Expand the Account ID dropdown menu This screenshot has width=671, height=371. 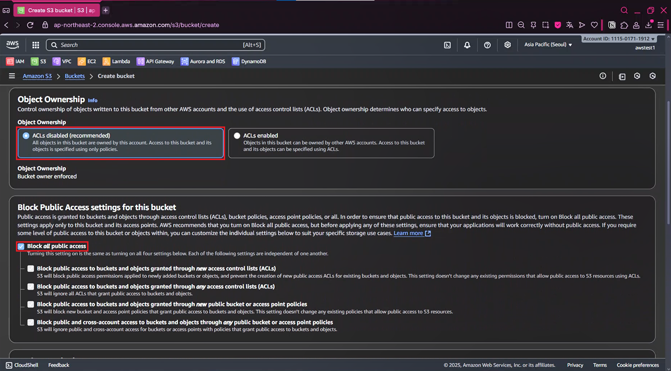619,39
